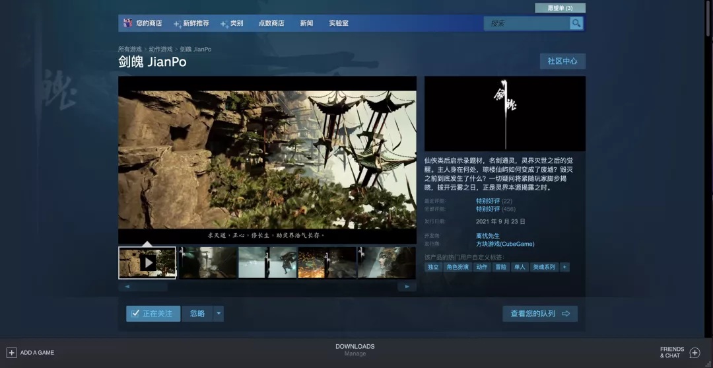Image resolution: width=713 pixels, height=368 pixels.
Task: Open 社区中心 button
Action: point(562,61)
